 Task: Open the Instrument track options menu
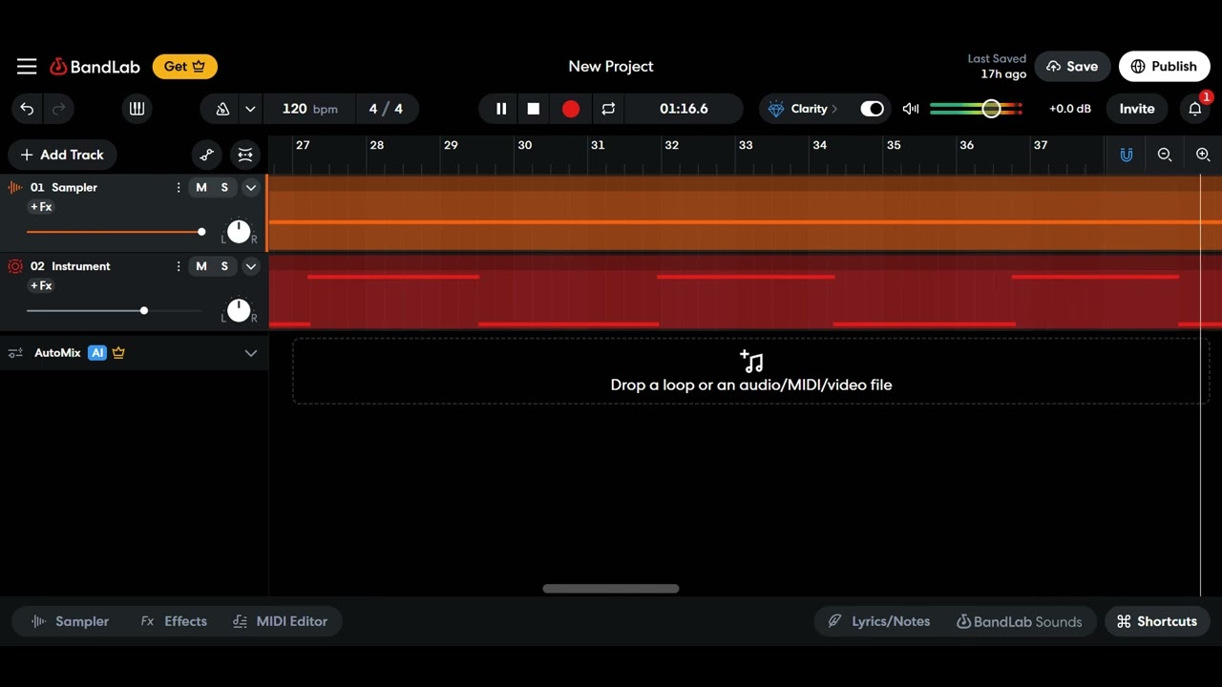[179, 266]
